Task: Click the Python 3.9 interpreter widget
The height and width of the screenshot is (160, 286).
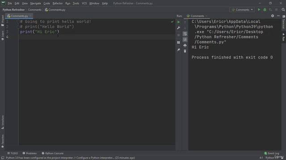Action: pos(272,158)
